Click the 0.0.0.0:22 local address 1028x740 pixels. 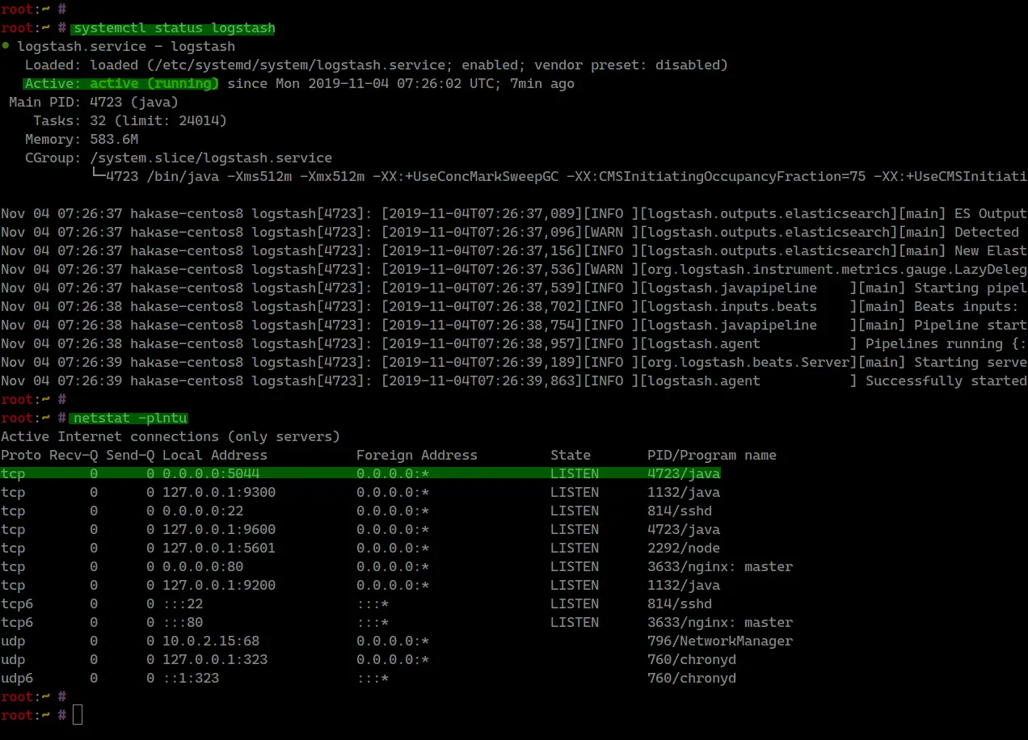203,511
